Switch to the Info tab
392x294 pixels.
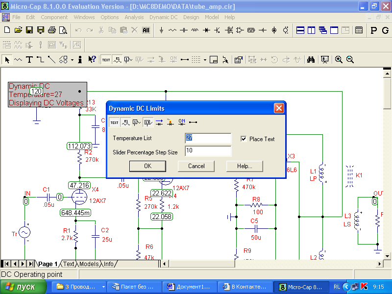coord(108,264)
